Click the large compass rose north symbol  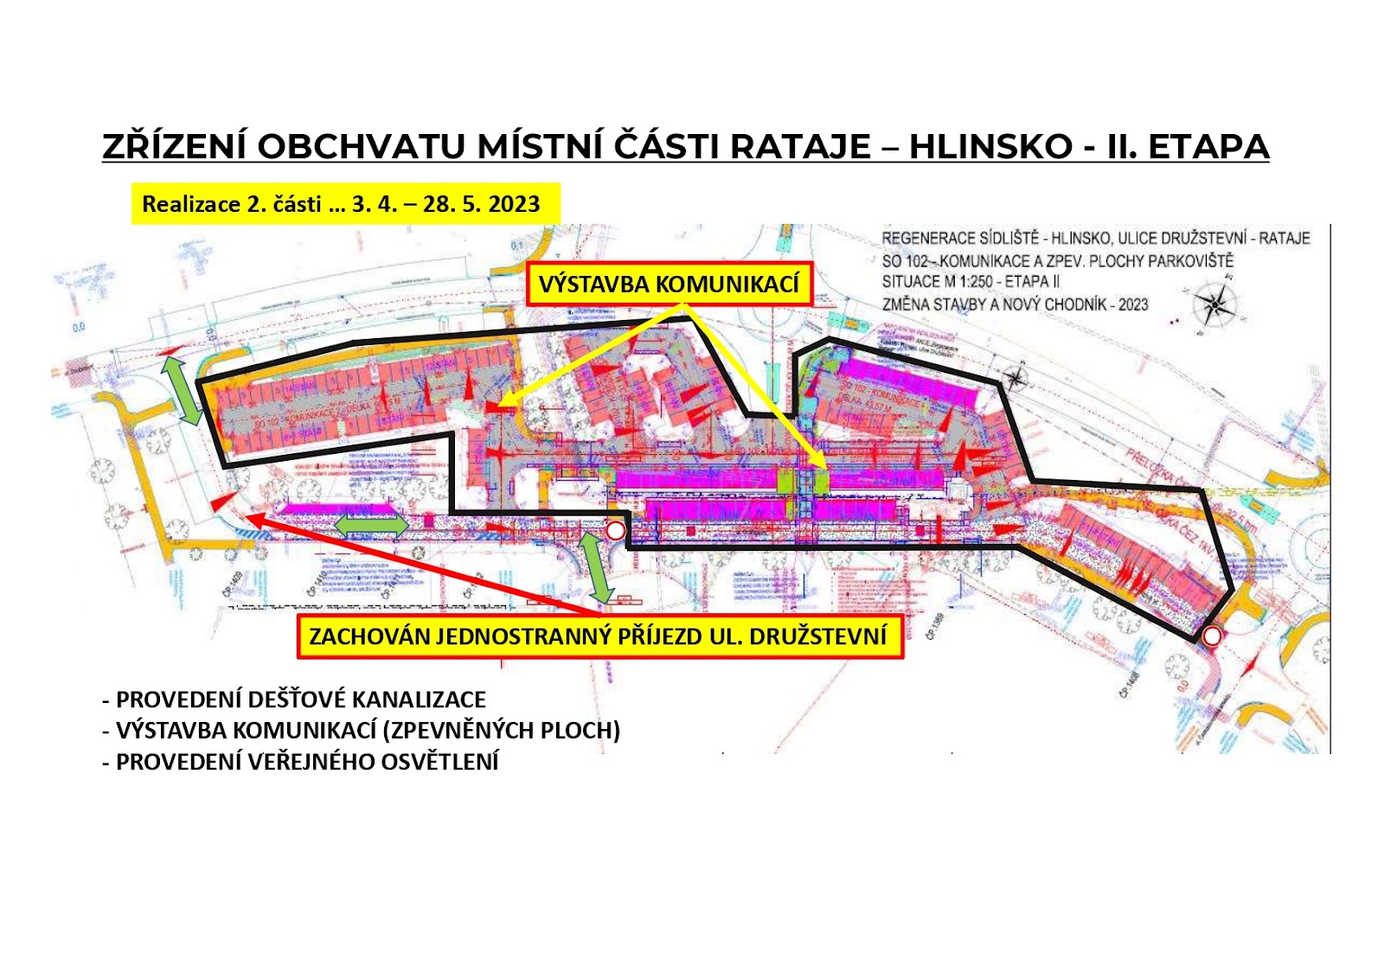click(x=1215, y=304)
